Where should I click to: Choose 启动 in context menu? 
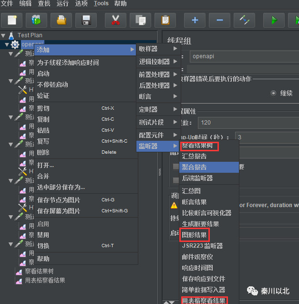[86, 73]
